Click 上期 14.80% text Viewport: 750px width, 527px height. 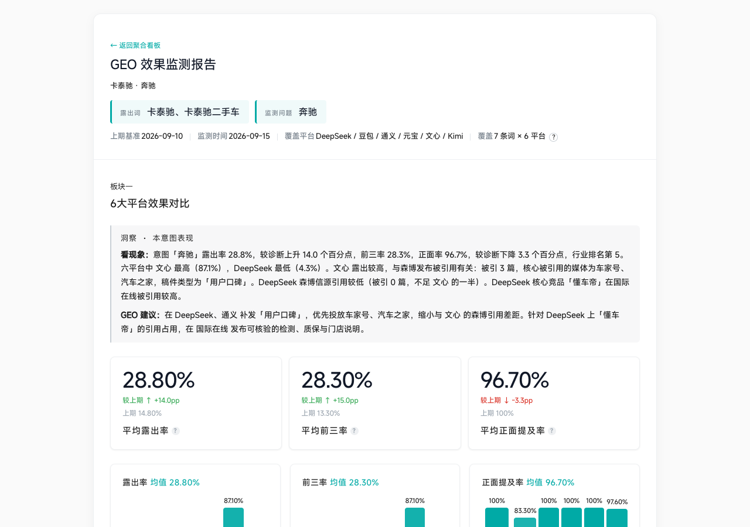click(x=142, y=413)
